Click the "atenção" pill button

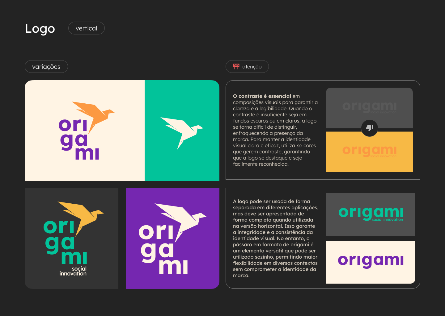[x=252, y=67]
